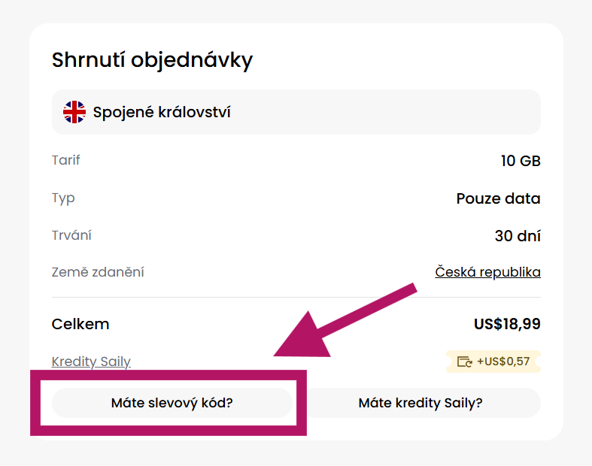Screen dimensions: 592x466
Task: Follow the Kredity Saily link
Action: (x=91, y=362)
